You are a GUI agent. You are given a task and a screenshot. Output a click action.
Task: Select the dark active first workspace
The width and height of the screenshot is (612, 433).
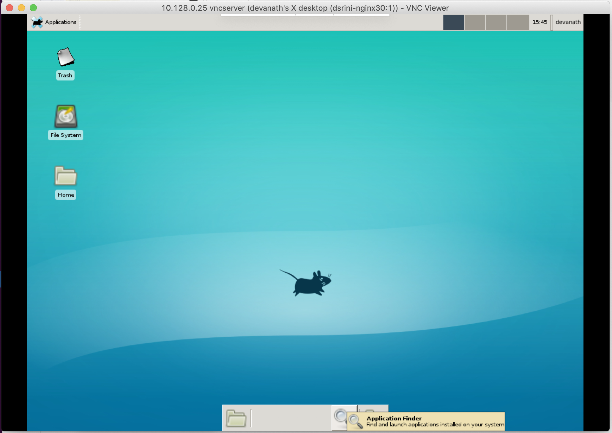click(453, 22)
